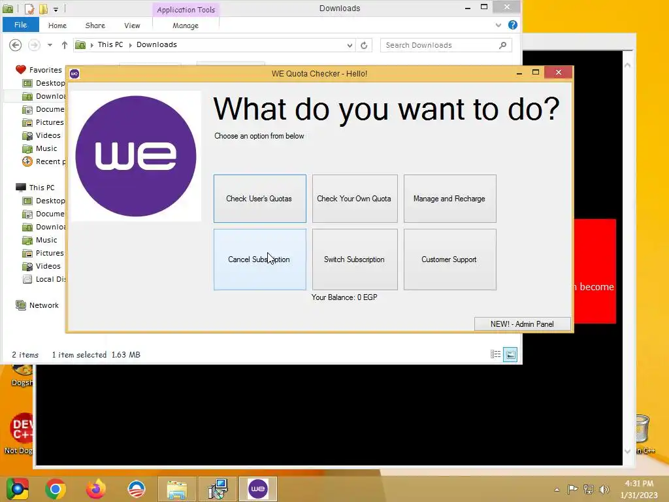
Task: Expand the ribbon with chevron arrow
Action: [x=498, y=25]
